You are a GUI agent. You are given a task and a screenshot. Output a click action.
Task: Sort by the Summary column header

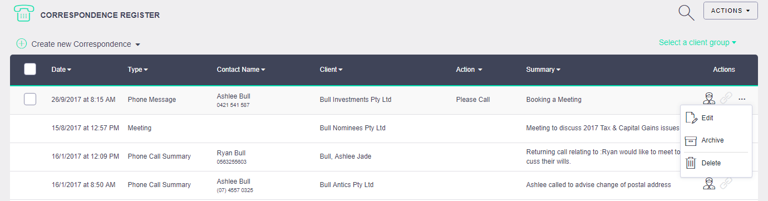click(543, 70)
